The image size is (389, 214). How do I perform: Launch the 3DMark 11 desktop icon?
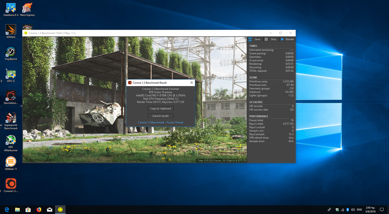[x=11, y=164]
